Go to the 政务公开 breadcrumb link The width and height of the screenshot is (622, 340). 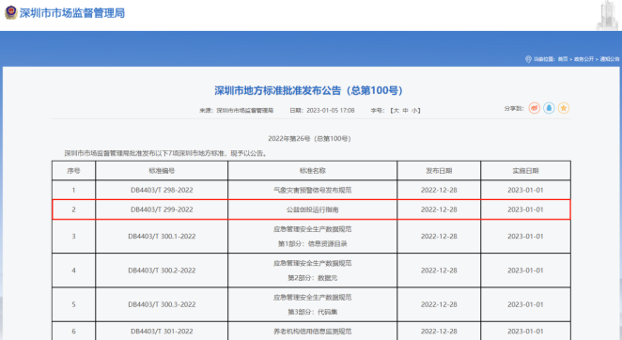[583, 59]
